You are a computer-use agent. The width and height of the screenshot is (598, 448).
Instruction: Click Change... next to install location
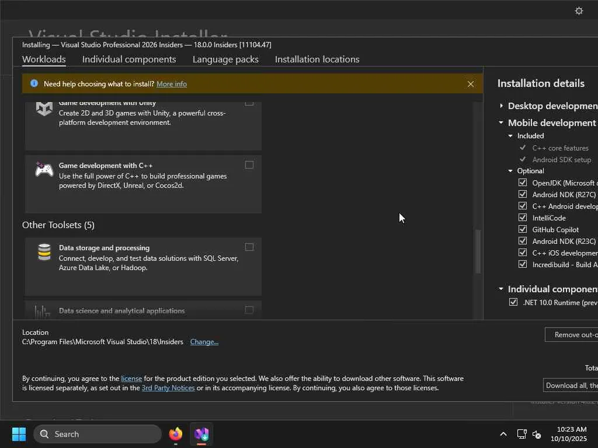pyautogui.click(x=204, y=342)
